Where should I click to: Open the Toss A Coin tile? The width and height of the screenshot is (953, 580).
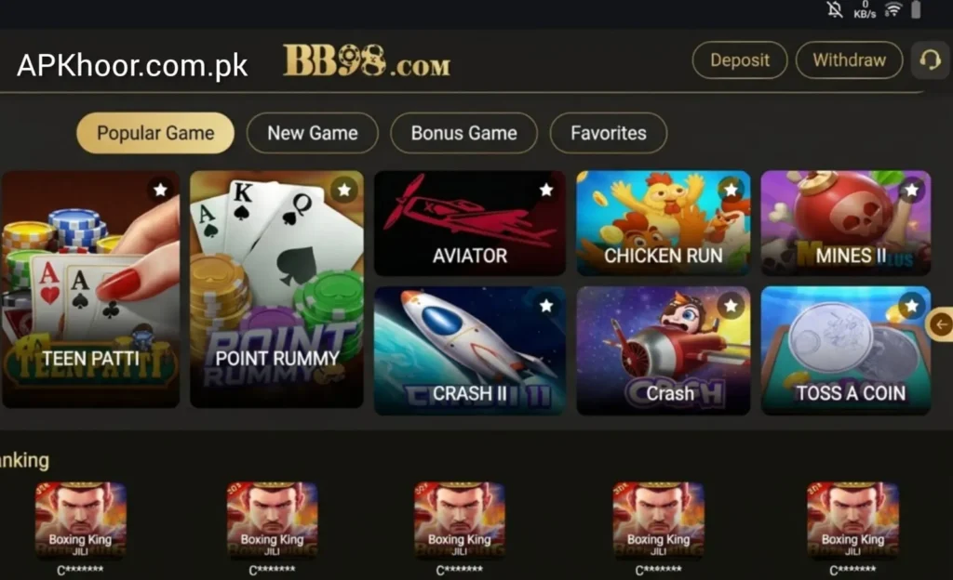(845, 350)
